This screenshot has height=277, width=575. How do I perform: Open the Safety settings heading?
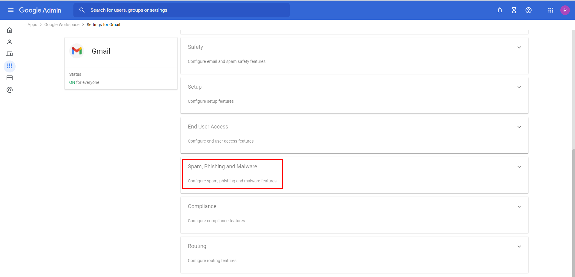click(195, 47)
